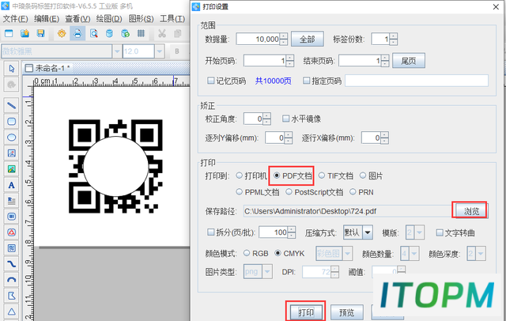506x321 pixels.
Task: Click the new document toolbar icon
Action: click(x=9, y=33)
